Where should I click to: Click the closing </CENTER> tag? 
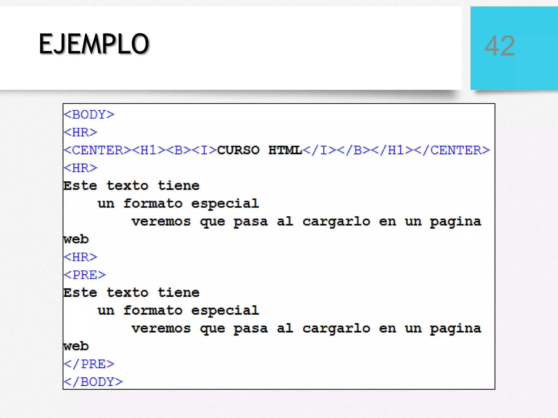(452, 150)
